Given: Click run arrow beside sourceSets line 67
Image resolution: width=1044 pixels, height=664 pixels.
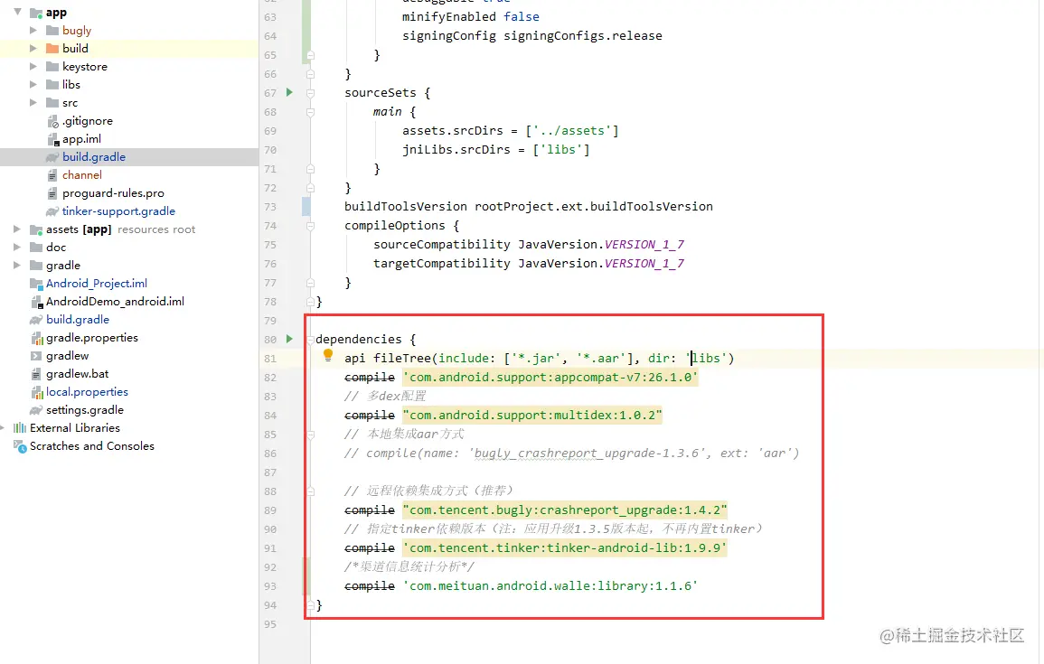Looking at the screenshot, I should [x=289, y=92].
